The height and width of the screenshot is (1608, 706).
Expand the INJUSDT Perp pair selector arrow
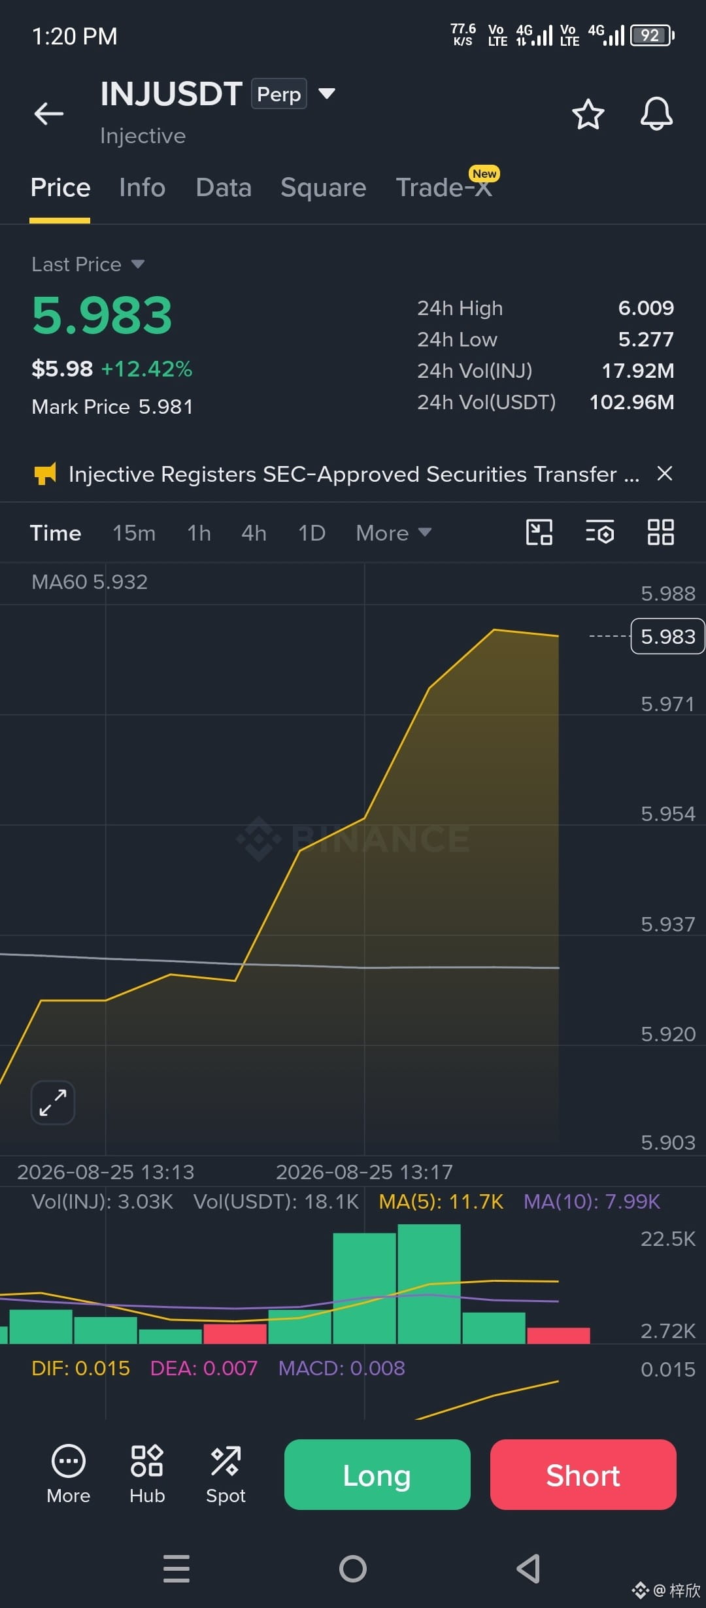click(327, 93)
